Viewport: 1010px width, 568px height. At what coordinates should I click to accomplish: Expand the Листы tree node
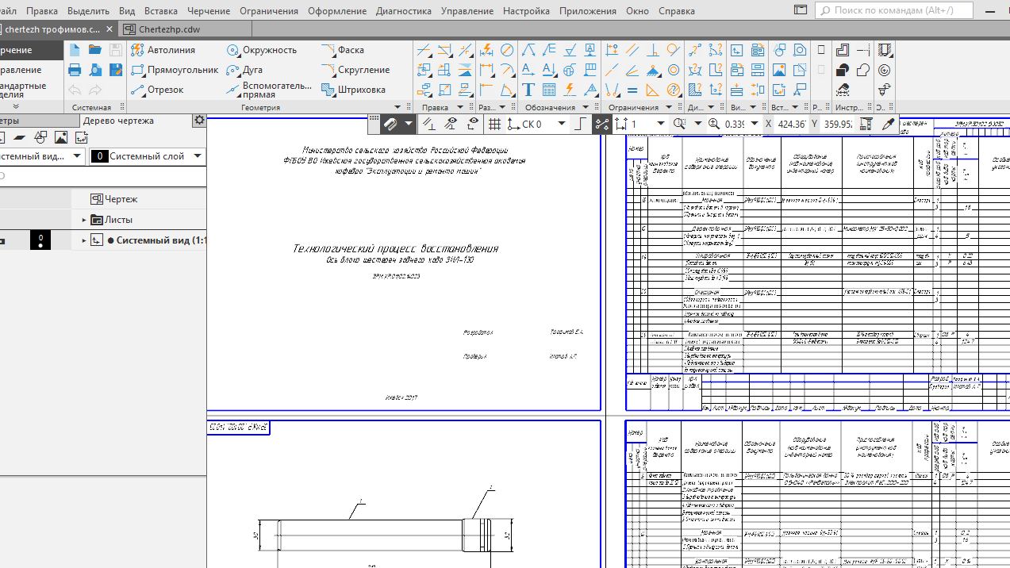84,220
